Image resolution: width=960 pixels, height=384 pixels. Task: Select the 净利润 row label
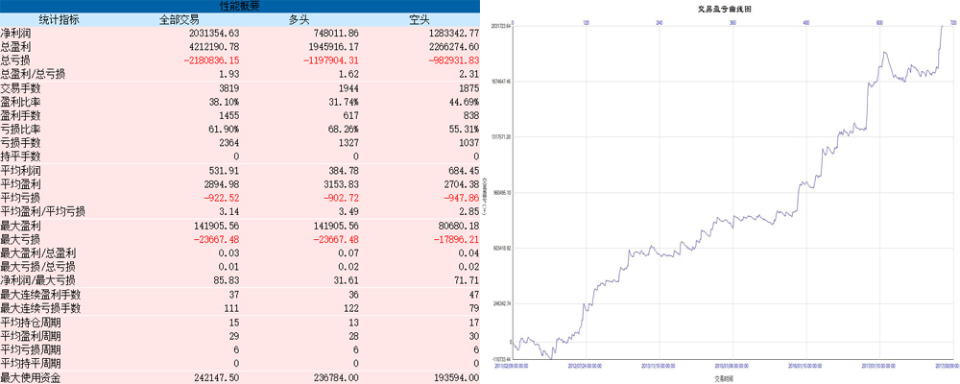18,33
